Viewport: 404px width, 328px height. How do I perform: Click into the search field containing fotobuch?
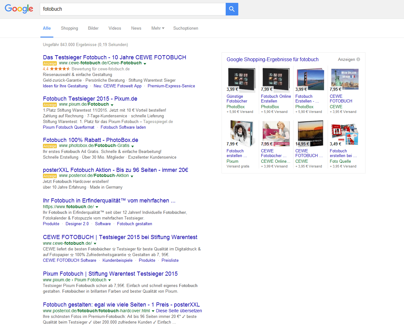coord(133,9)
